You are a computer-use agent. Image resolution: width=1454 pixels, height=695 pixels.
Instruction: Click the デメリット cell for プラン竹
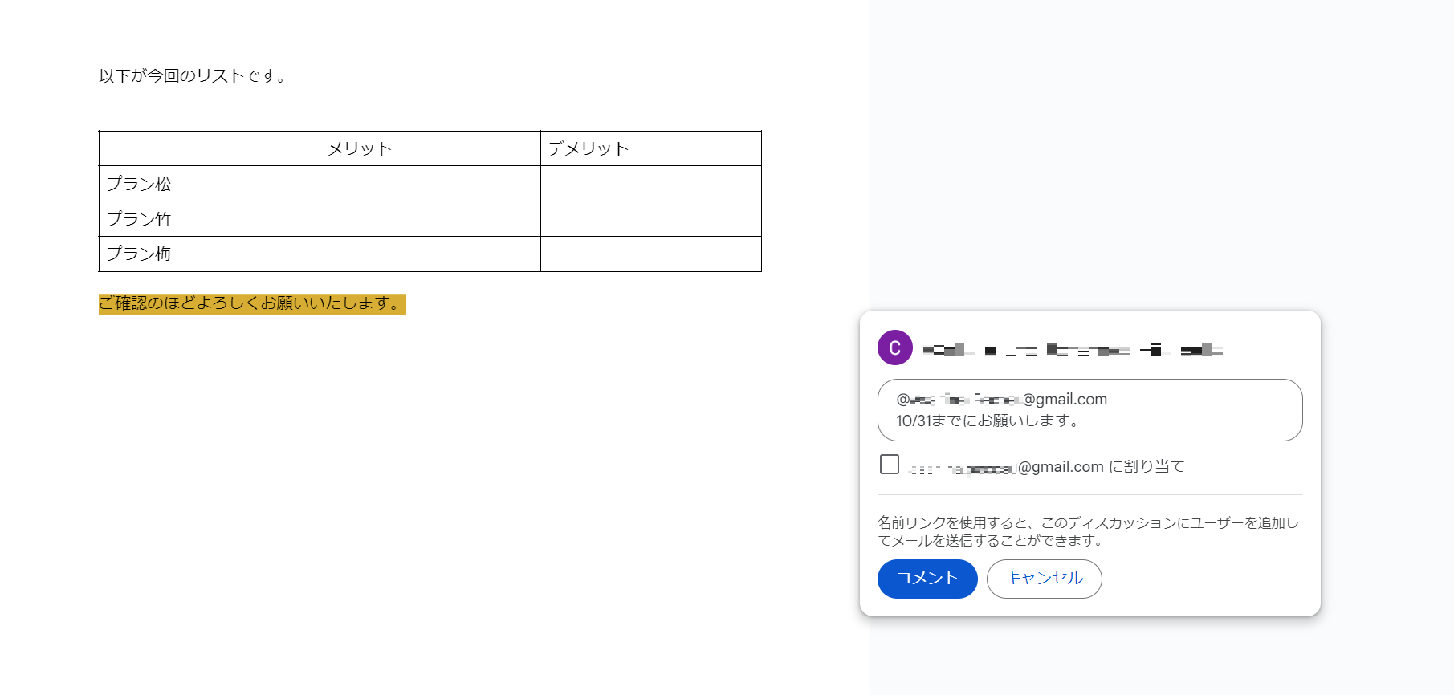click(x=650, y=219)
